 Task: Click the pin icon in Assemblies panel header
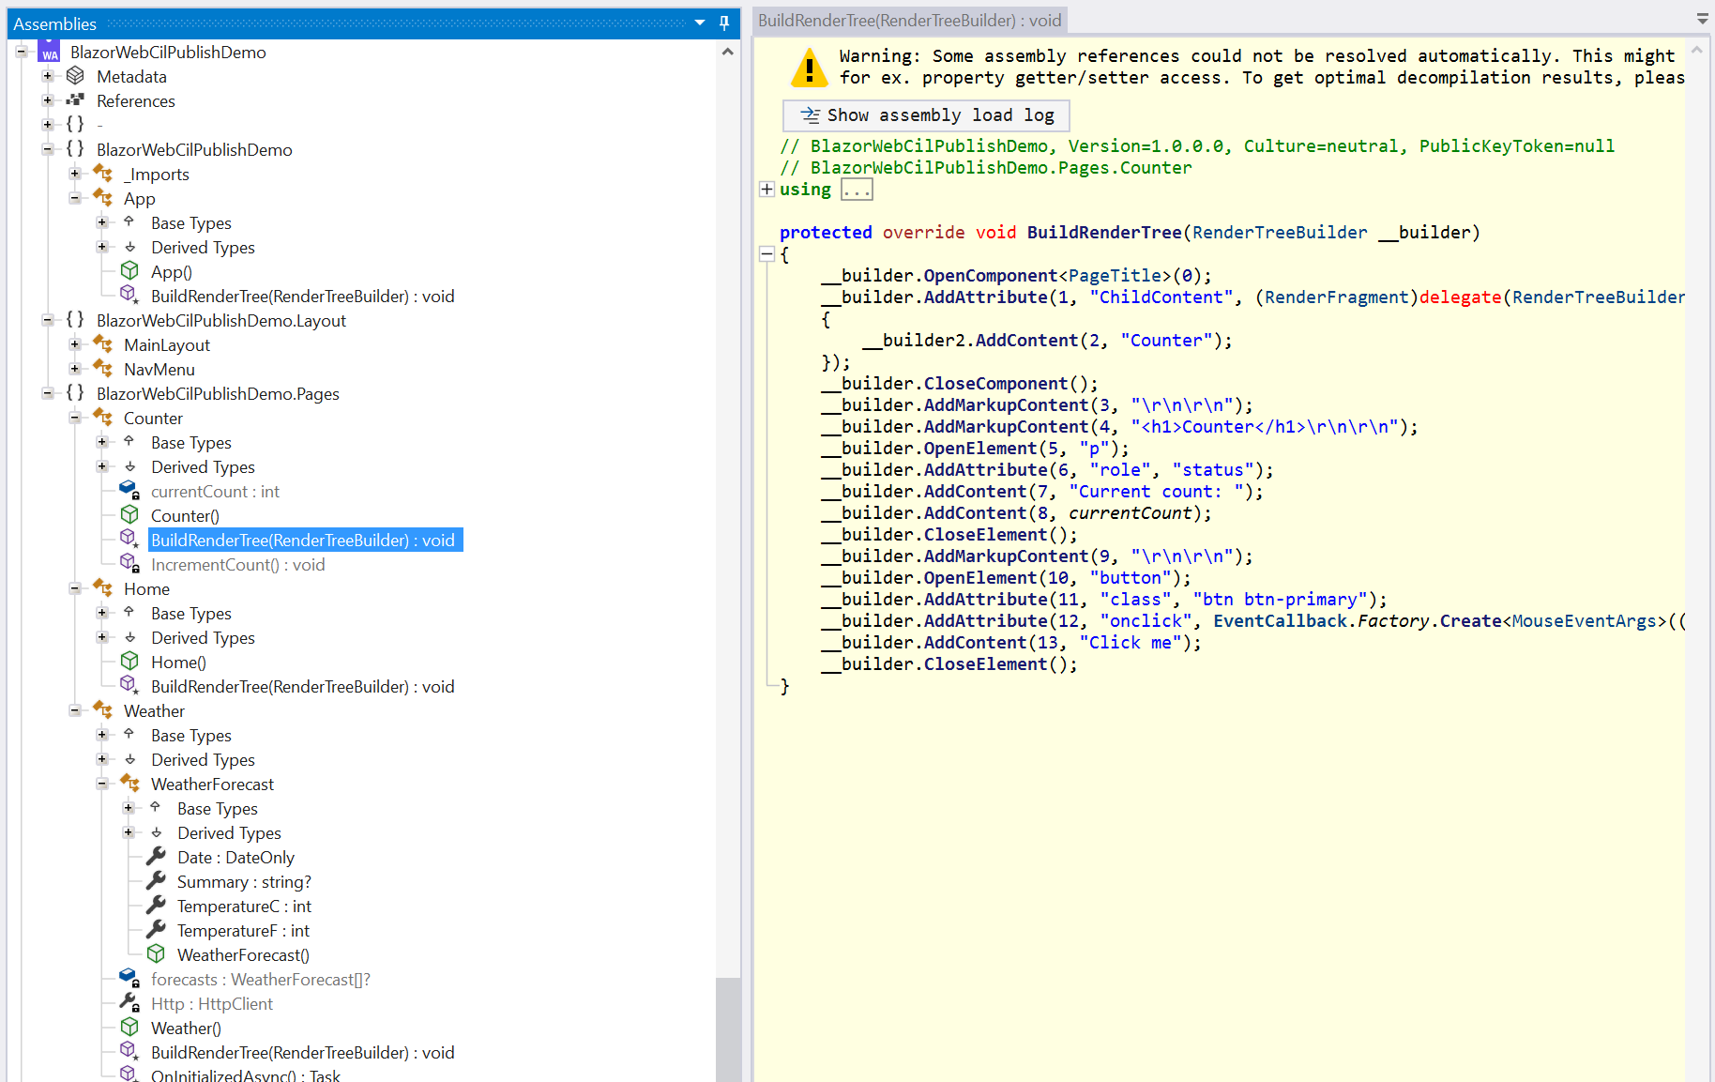(724, 23)
